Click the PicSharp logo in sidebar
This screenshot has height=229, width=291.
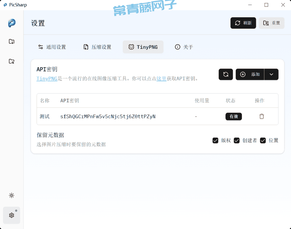point(12,23)
